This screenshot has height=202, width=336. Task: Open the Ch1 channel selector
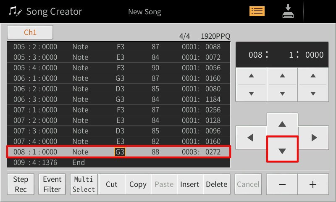pos(30,32)
